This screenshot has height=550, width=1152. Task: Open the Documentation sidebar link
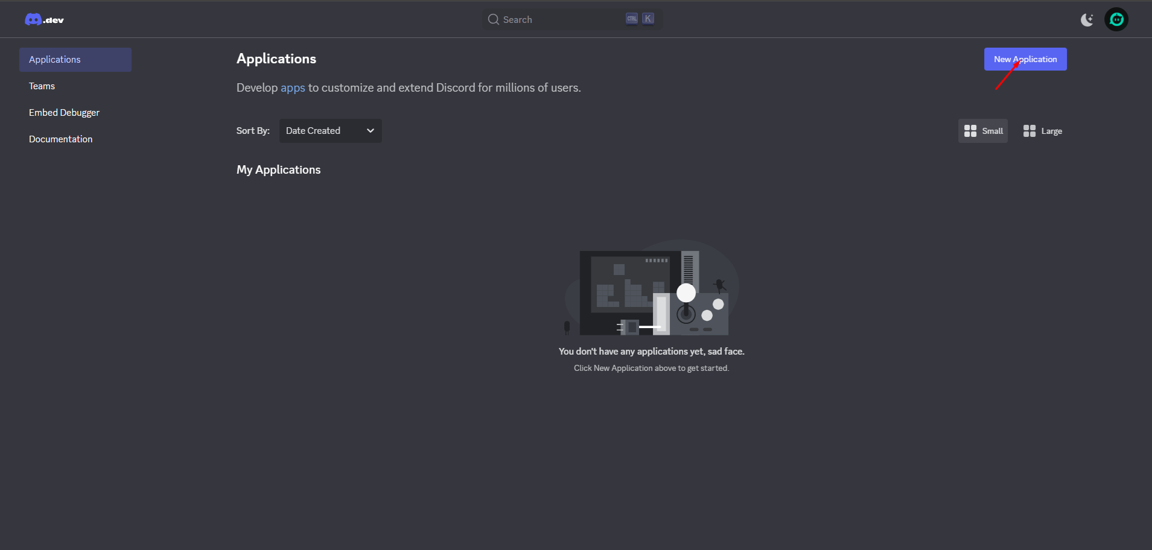[60, 139]
